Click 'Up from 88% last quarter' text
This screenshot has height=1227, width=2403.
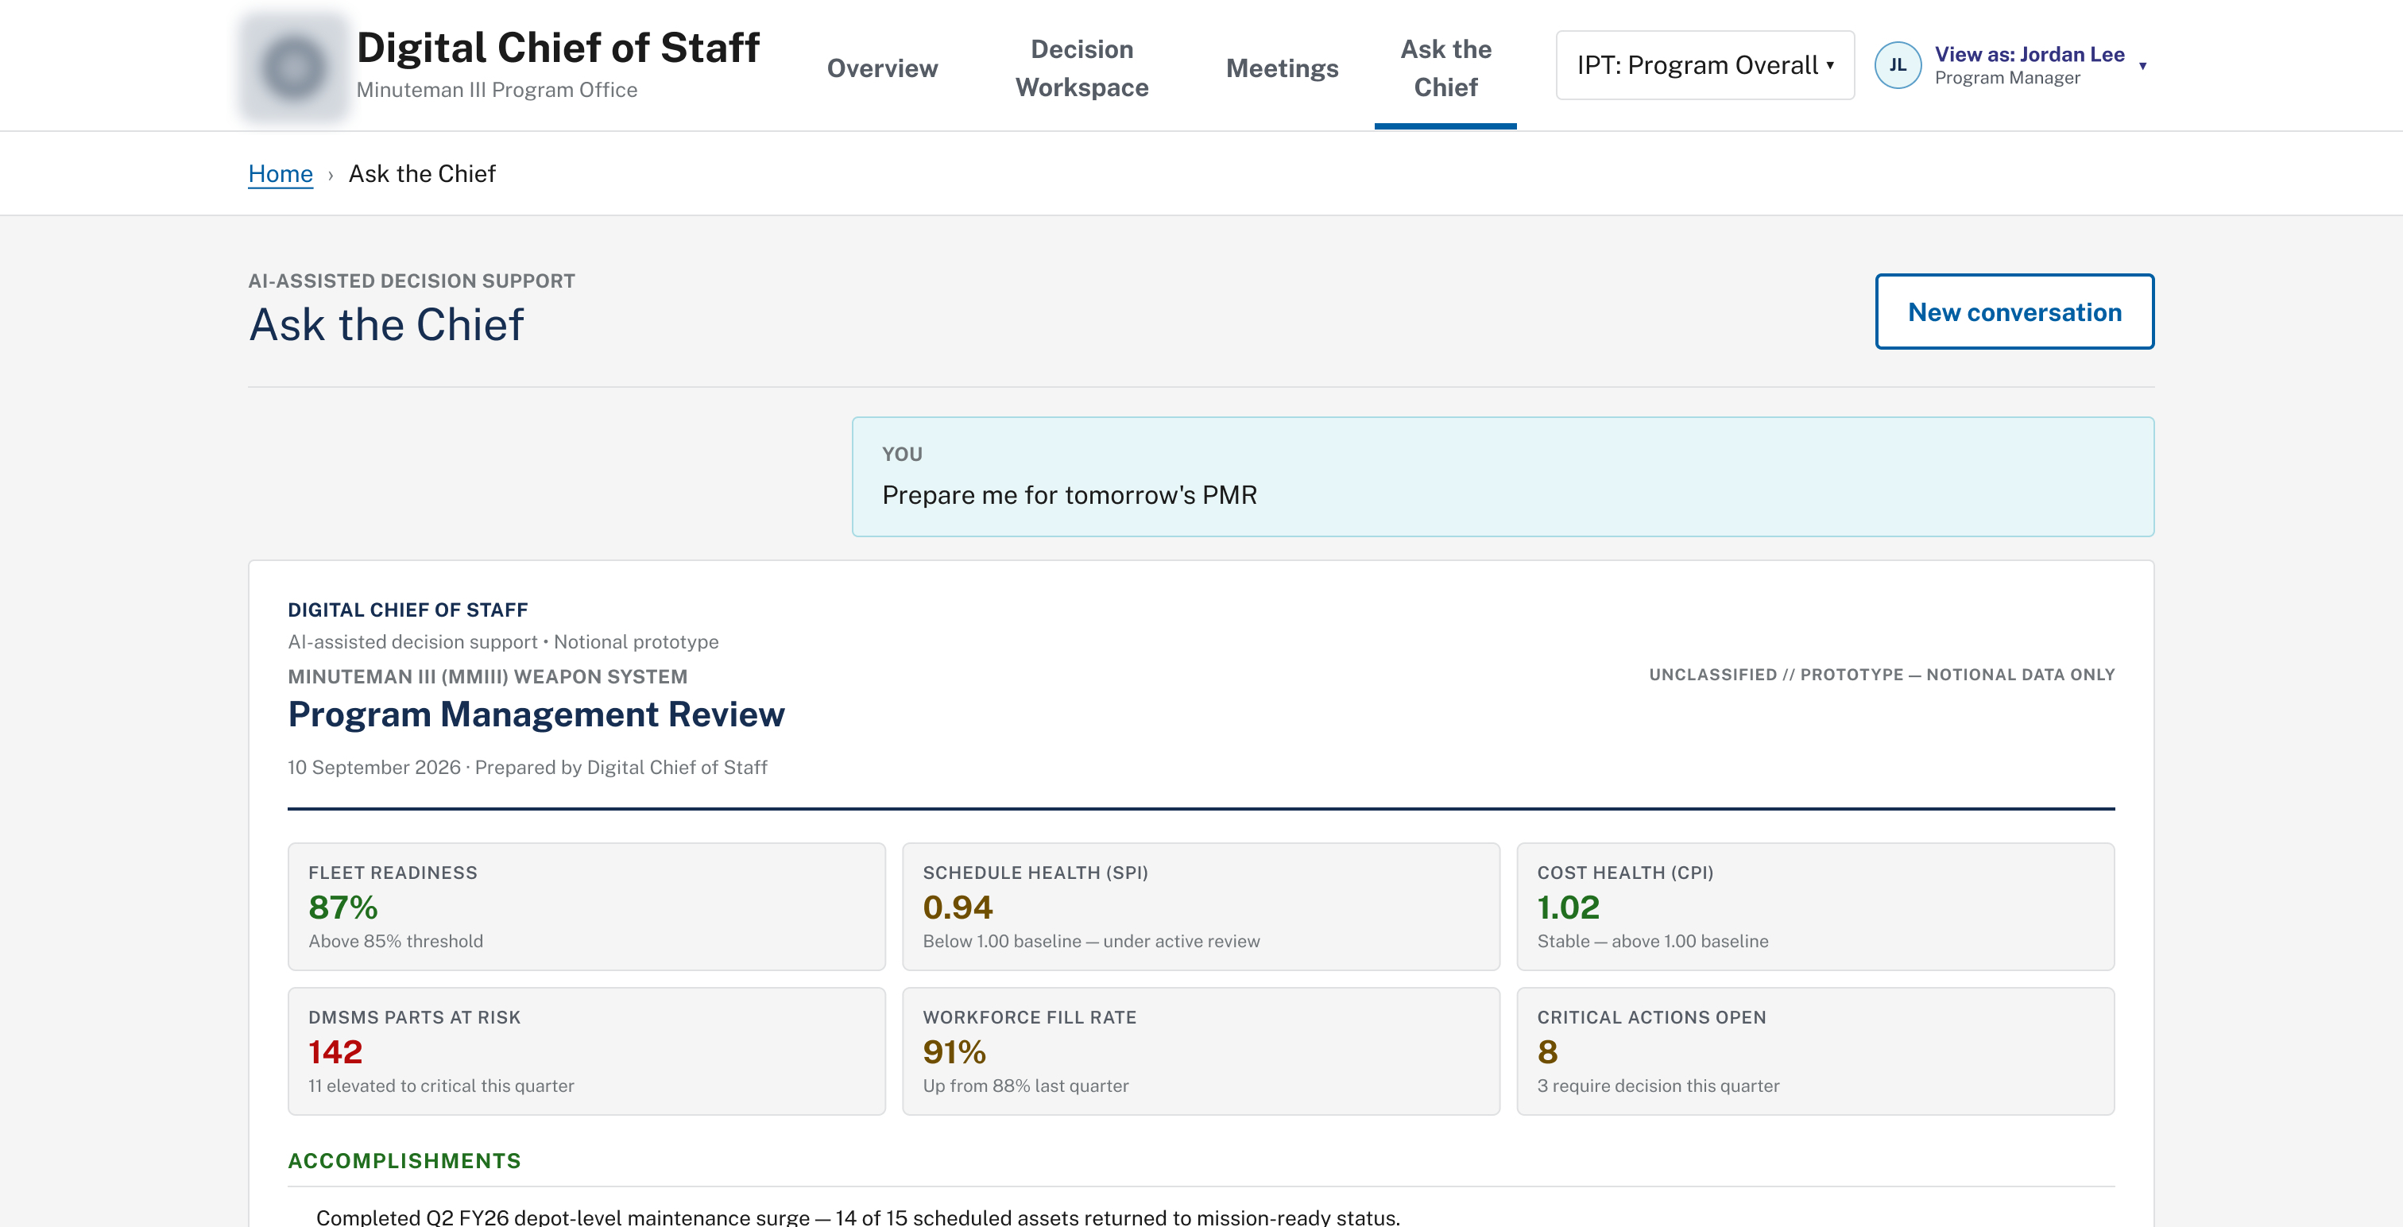point(1025,1086)
